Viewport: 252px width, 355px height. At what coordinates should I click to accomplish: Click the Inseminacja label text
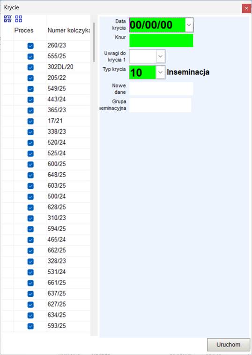[x=188, y=72]
